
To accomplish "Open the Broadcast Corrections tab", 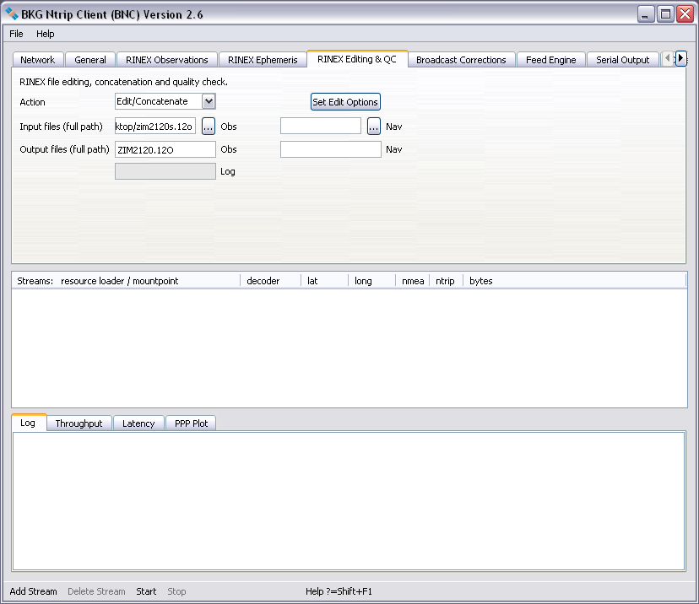I will click(461, 60).
